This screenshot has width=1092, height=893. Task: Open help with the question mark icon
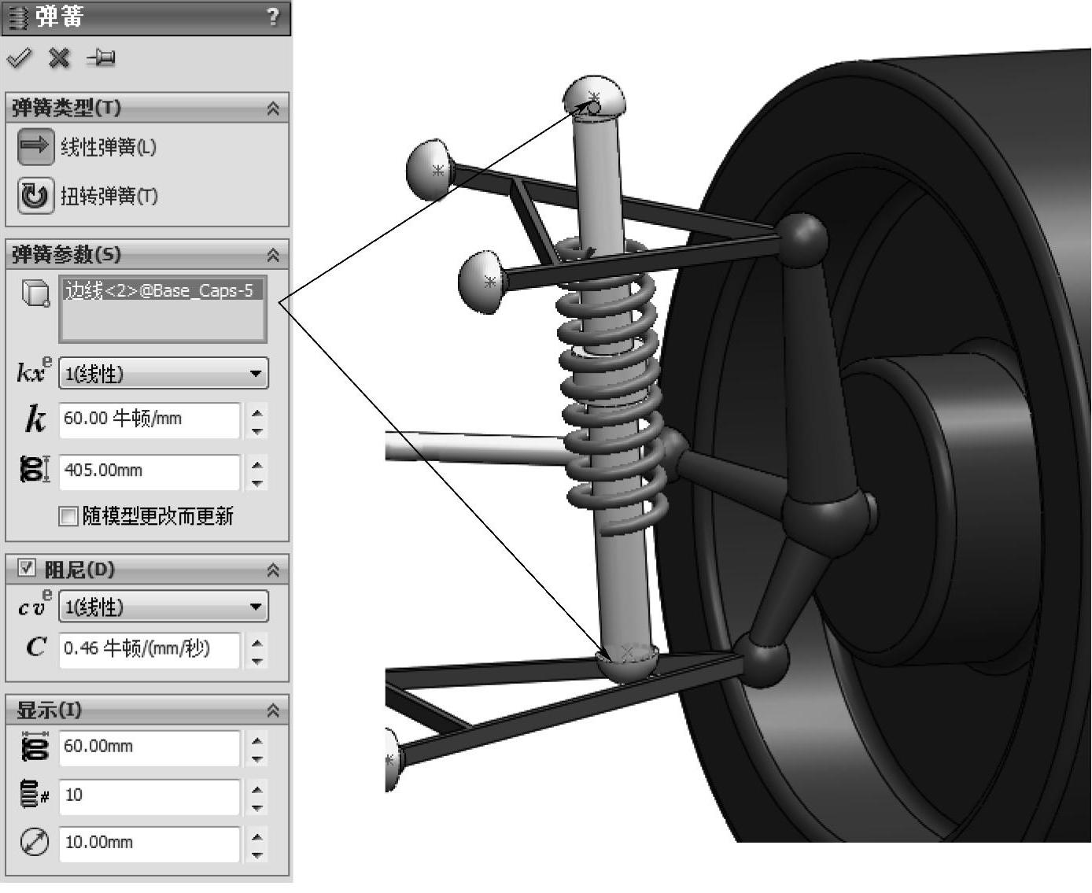[273, 17]
